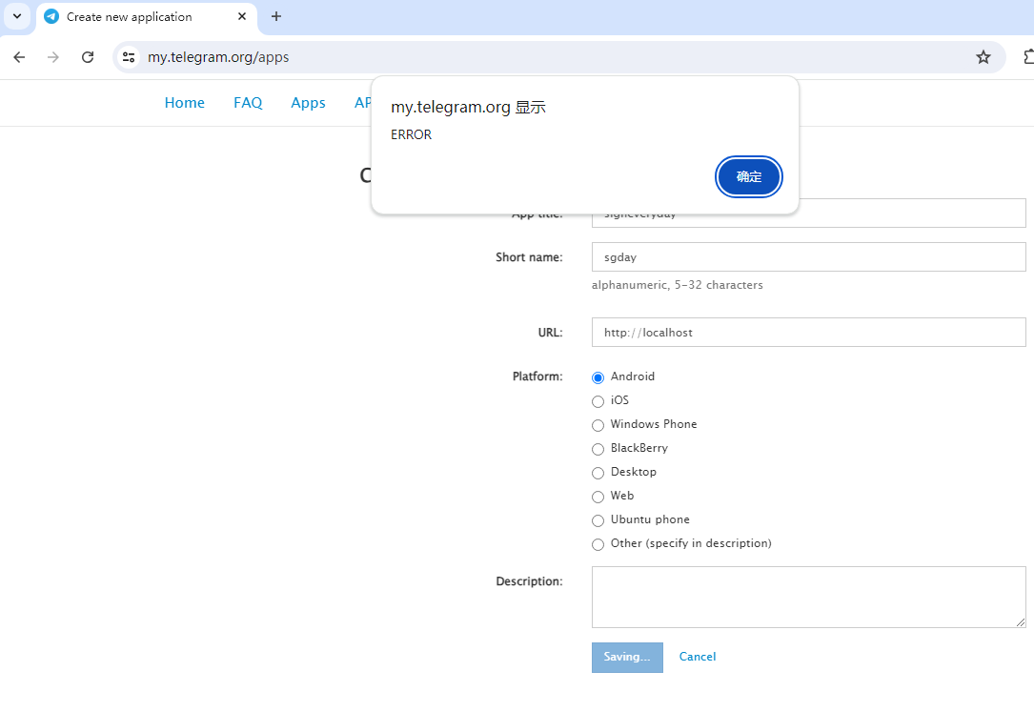Open a new tab with the plus icon
This screenshot has width=1034, height=712.
click(276, 16)
